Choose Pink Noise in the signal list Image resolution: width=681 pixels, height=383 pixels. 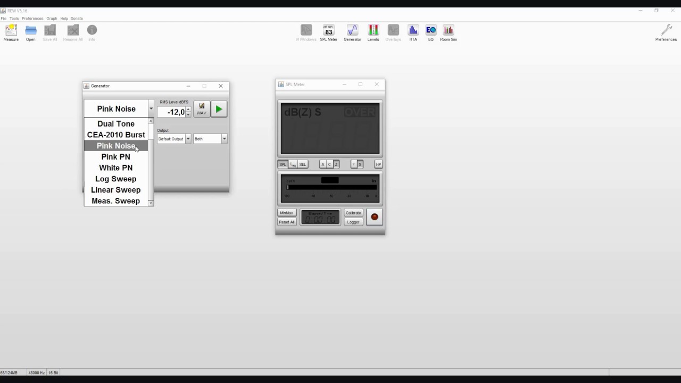(116, 146)
